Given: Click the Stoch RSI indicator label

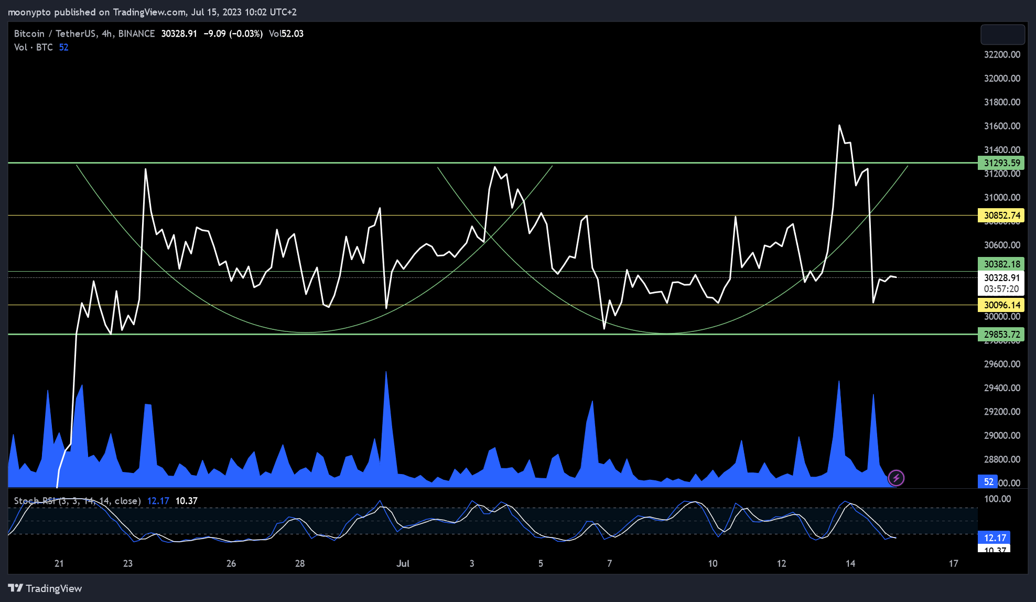Looking at the screenshot, I should coord(77,501).
